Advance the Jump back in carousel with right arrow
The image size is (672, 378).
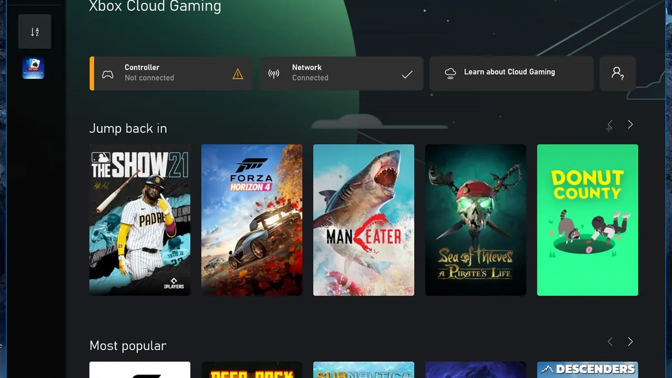(x=629, y=124)
